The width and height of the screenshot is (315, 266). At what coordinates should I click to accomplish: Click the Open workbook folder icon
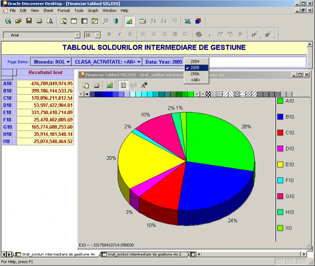(x=18, y=21)
